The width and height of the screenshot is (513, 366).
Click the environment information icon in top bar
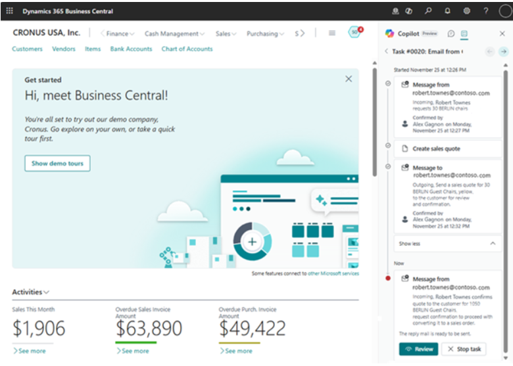(x=395, y=11)
